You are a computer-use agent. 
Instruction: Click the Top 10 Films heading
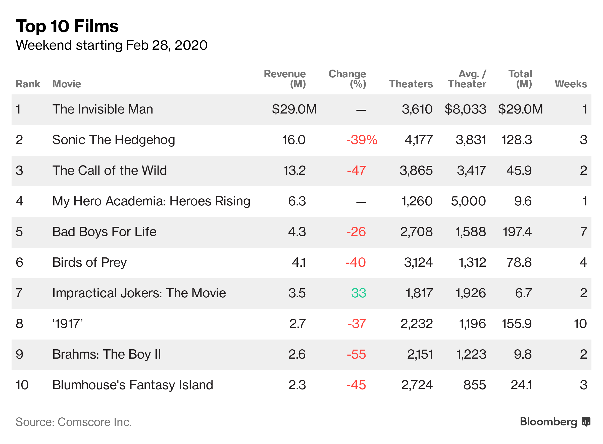coord(67,26)
